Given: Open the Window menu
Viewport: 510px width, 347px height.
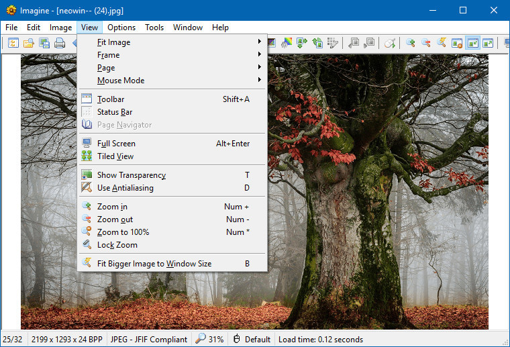Looking at the screenshot, I should tap(188, 28).
